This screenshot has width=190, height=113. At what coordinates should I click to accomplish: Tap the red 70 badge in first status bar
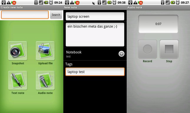pos(14,3)
